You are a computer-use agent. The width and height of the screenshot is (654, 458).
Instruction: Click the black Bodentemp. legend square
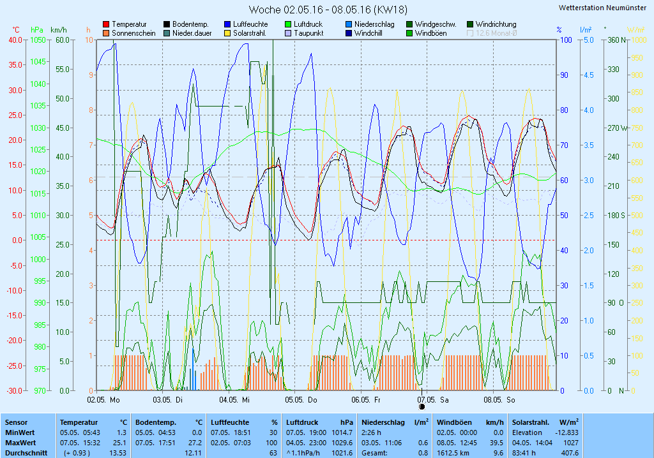click(x=167, y=24)
